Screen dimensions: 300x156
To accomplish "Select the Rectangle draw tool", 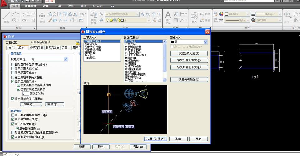I will pos(33,14).
